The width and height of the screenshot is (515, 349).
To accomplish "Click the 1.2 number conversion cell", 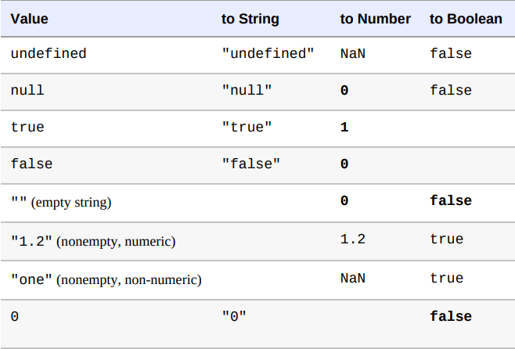I will click(353, 239).
